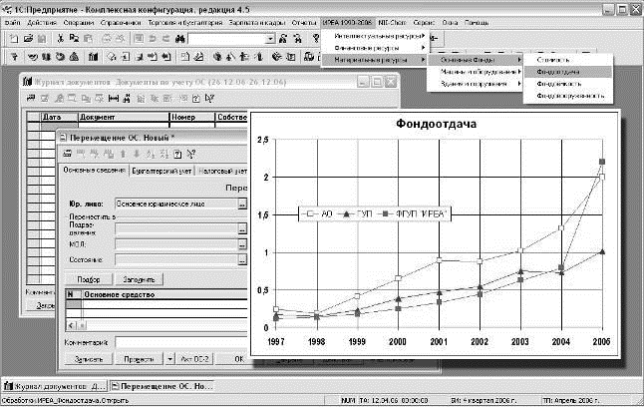Click the Cut scissors icon in main toolbar

tap(60, 38)
